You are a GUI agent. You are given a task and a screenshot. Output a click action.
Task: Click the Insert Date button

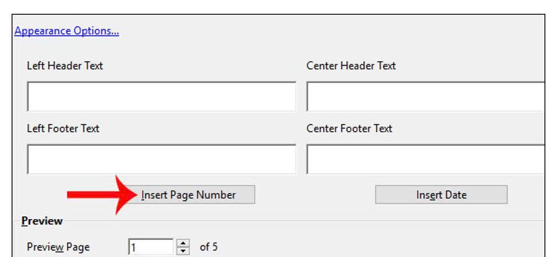click(441, 195)
